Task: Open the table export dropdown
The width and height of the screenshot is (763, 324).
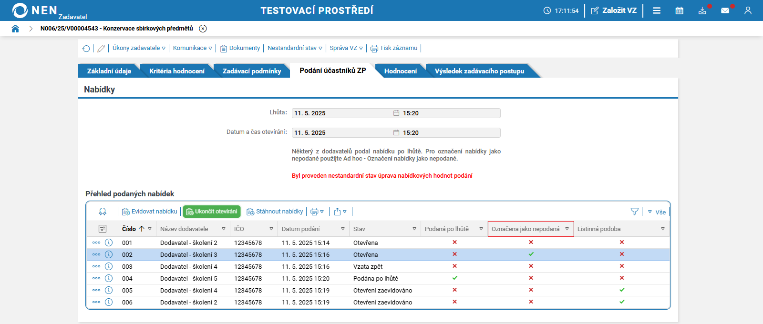Action: coord(340,212)
